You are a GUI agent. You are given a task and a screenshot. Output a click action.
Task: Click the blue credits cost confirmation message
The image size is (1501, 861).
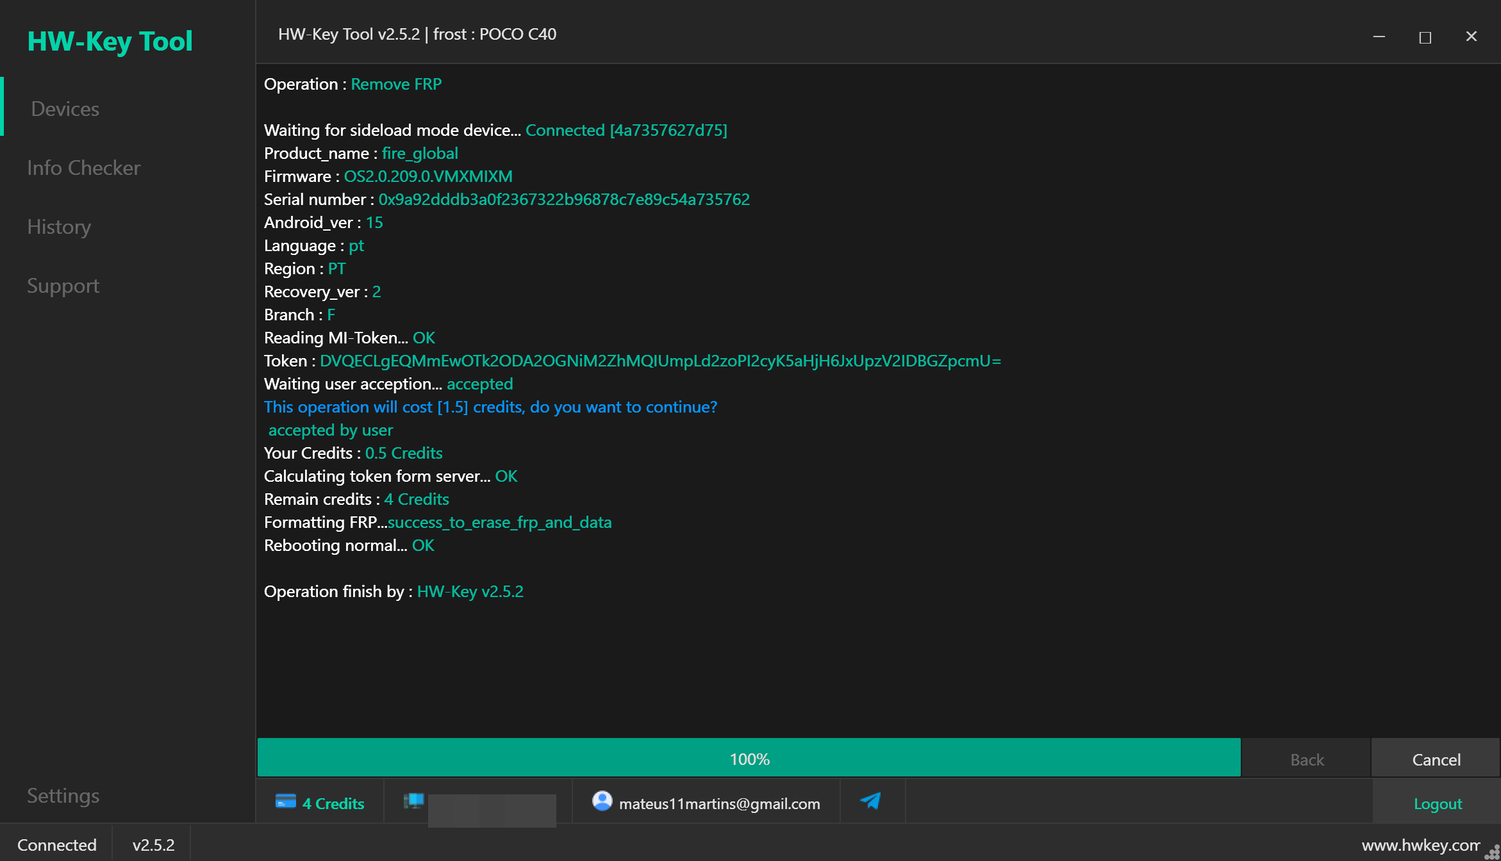pos(490,407)
